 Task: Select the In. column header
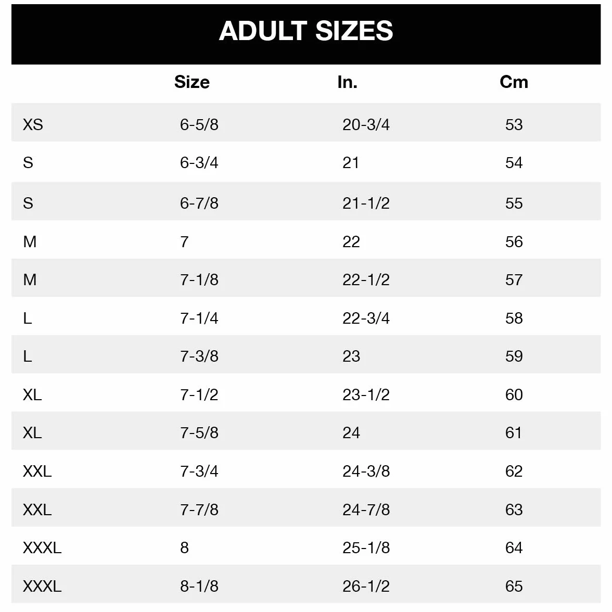pyautogui.click(x=348, y=82)
